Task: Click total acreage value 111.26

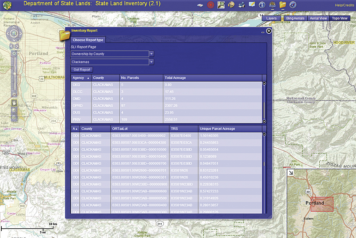Action: [x=170, y=99]
